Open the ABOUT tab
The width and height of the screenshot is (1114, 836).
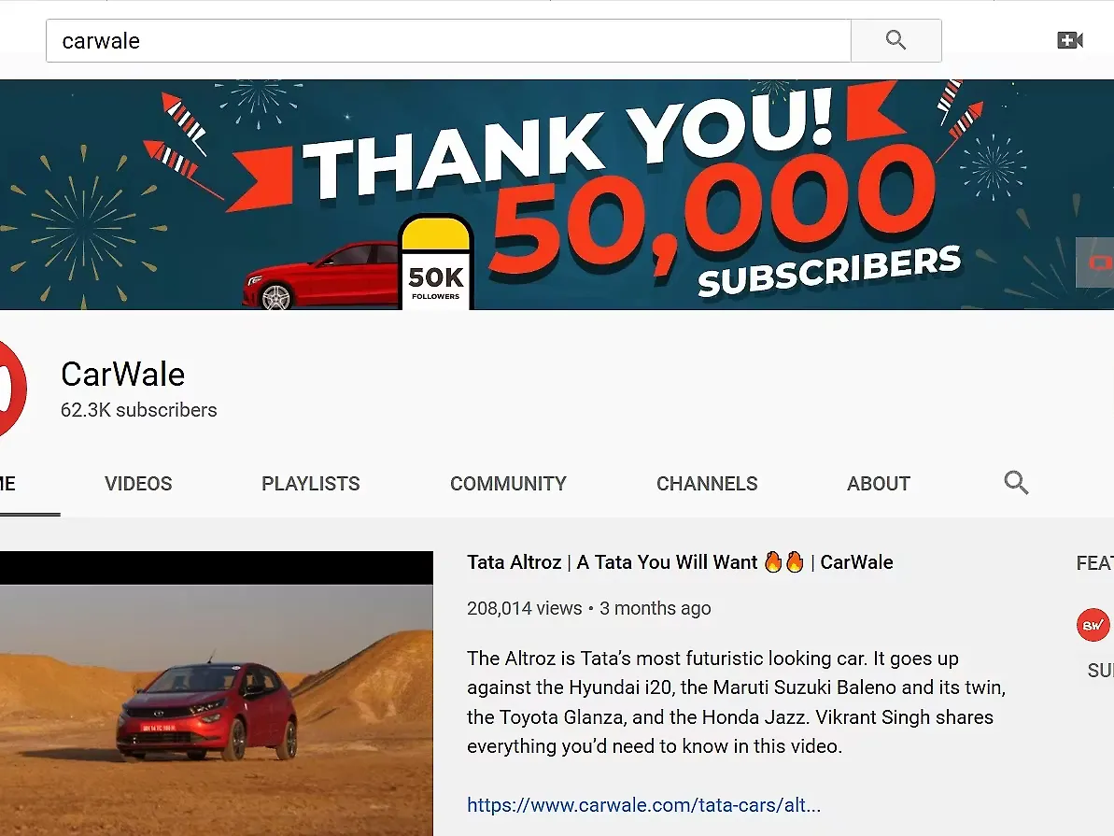pyautogui.click(x=878, y=484)
